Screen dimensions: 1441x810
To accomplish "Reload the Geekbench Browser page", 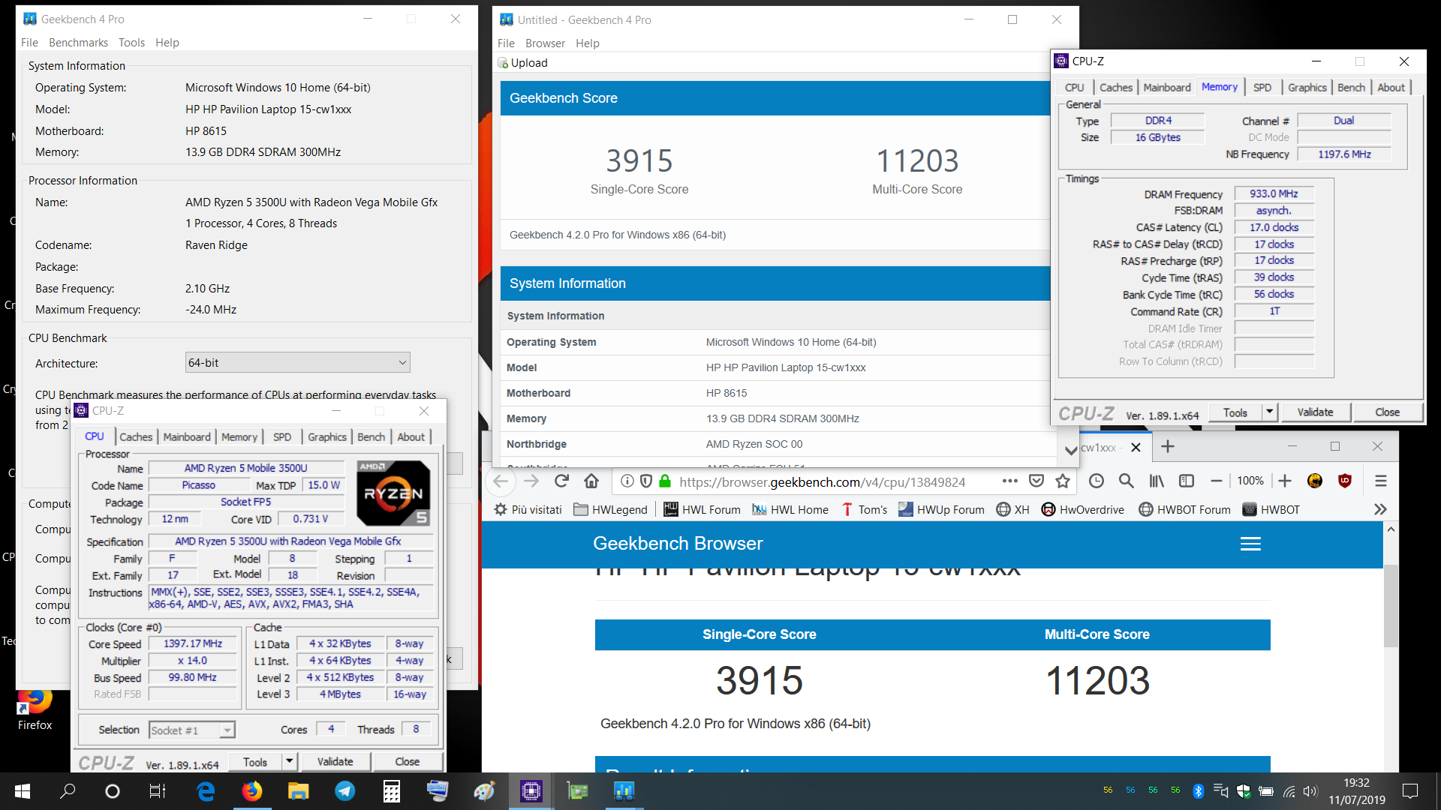I will point(561,481).
